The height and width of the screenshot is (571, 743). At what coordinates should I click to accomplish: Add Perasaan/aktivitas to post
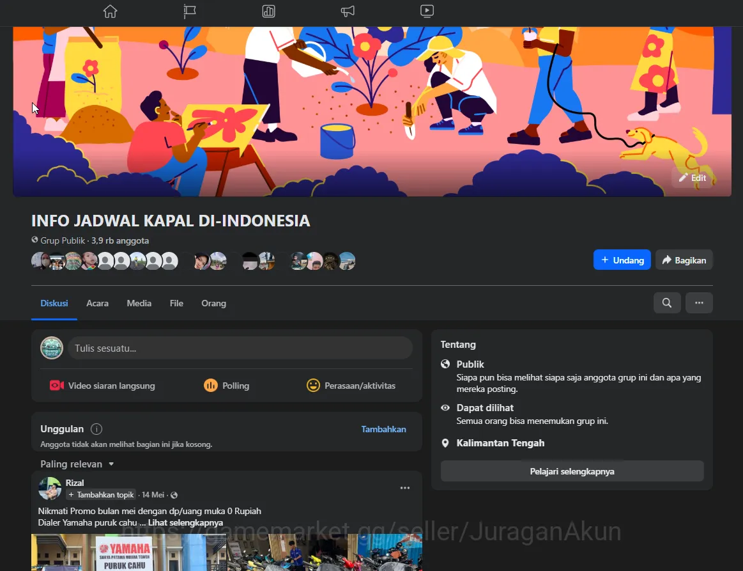click(x=351, y=386)
